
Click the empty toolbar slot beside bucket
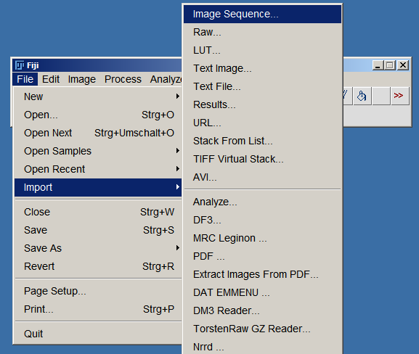click(381, 96)
